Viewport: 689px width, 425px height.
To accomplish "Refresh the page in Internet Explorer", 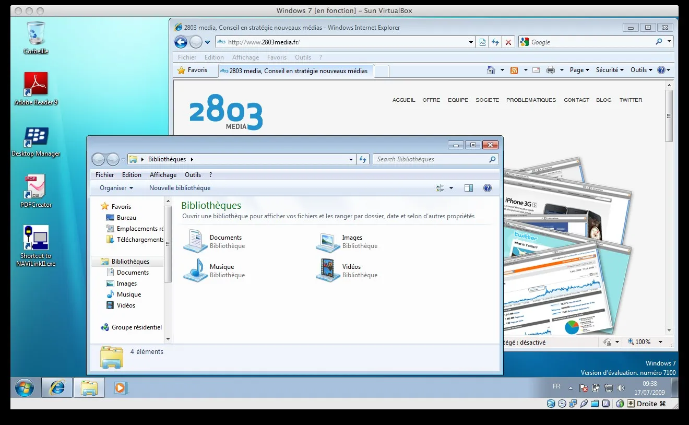I will pyautogui.click(x=495, y=42).
